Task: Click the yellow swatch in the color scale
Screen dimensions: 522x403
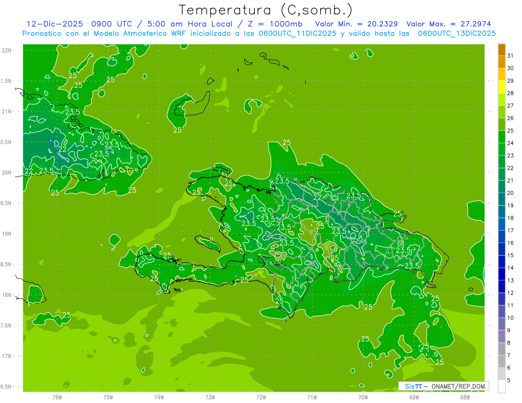Action: tap(502, 87)
